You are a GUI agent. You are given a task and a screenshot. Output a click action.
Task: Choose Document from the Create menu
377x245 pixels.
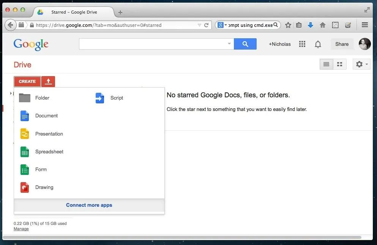(x=46, y=116)
